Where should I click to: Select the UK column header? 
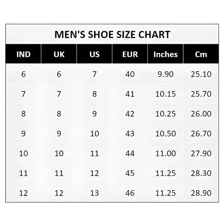pyautogui.click(x=59, y=54)
